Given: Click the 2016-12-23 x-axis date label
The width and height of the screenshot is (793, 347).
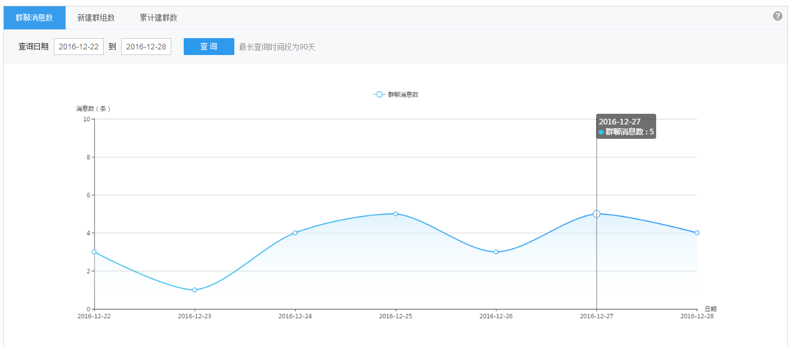Looking at the screenshot, I should tap(195, 316).
